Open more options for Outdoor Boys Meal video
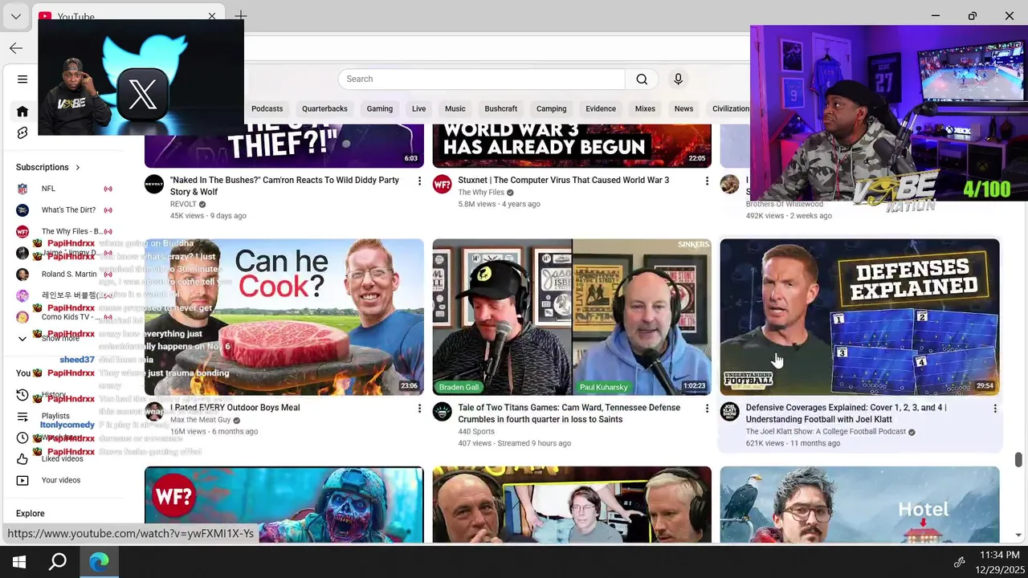Screen dimensions: 1028x578 [419, 409]
